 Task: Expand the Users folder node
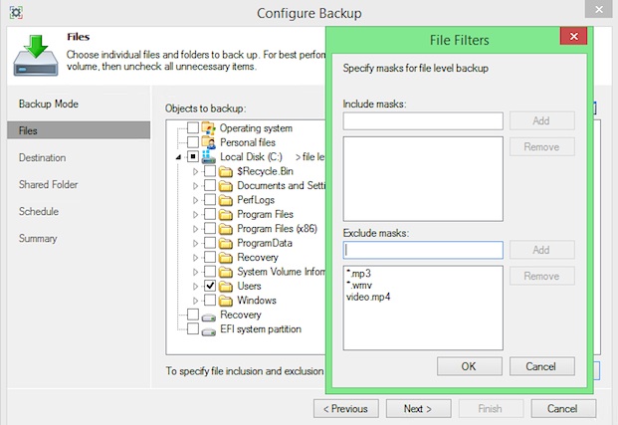point(196,286)
